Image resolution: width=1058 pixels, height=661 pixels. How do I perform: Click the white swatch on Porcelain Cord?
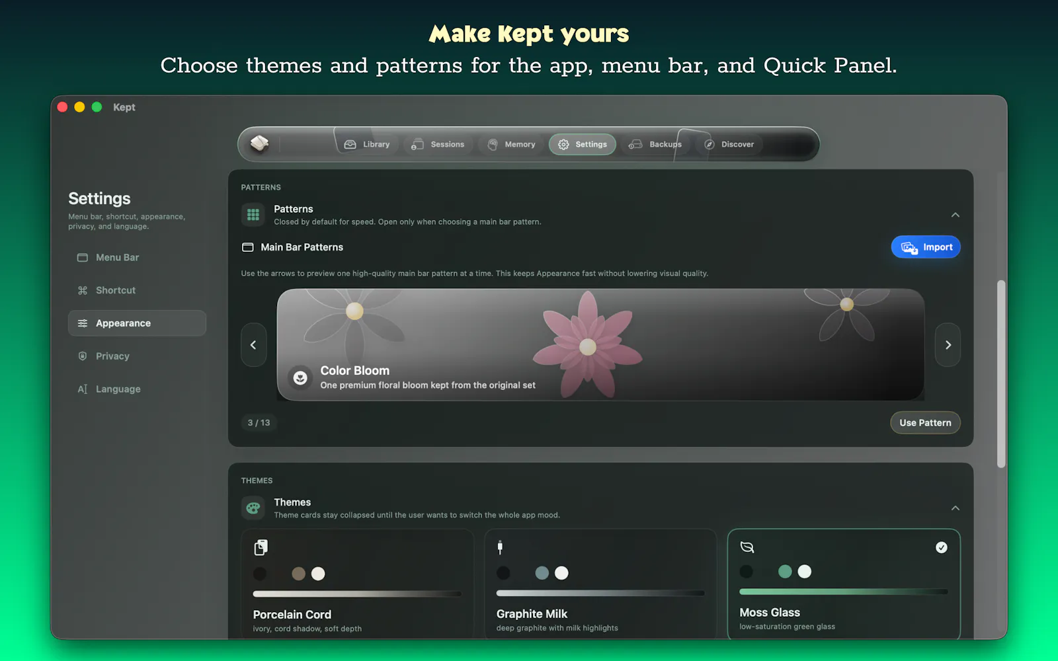point(318,574)
